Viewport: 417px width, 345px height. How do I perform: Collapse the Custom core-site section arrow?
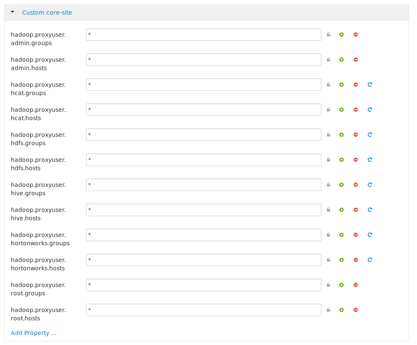[x=13, y=13]
